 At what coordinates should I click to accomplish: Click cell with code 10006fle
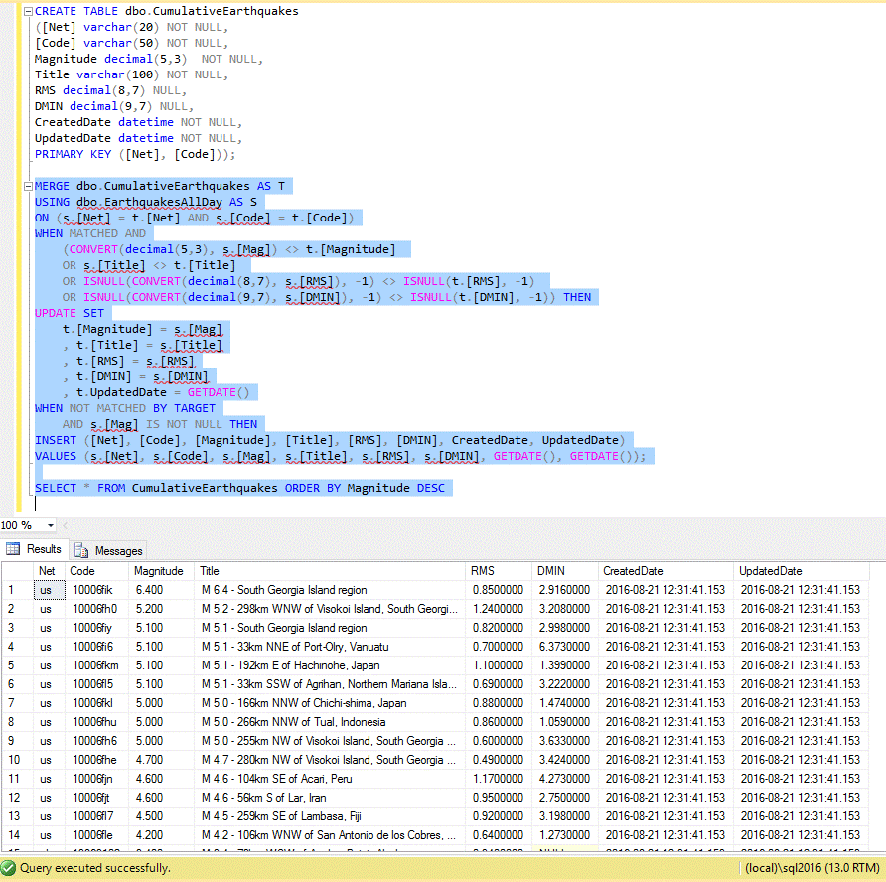coord(97,835)
